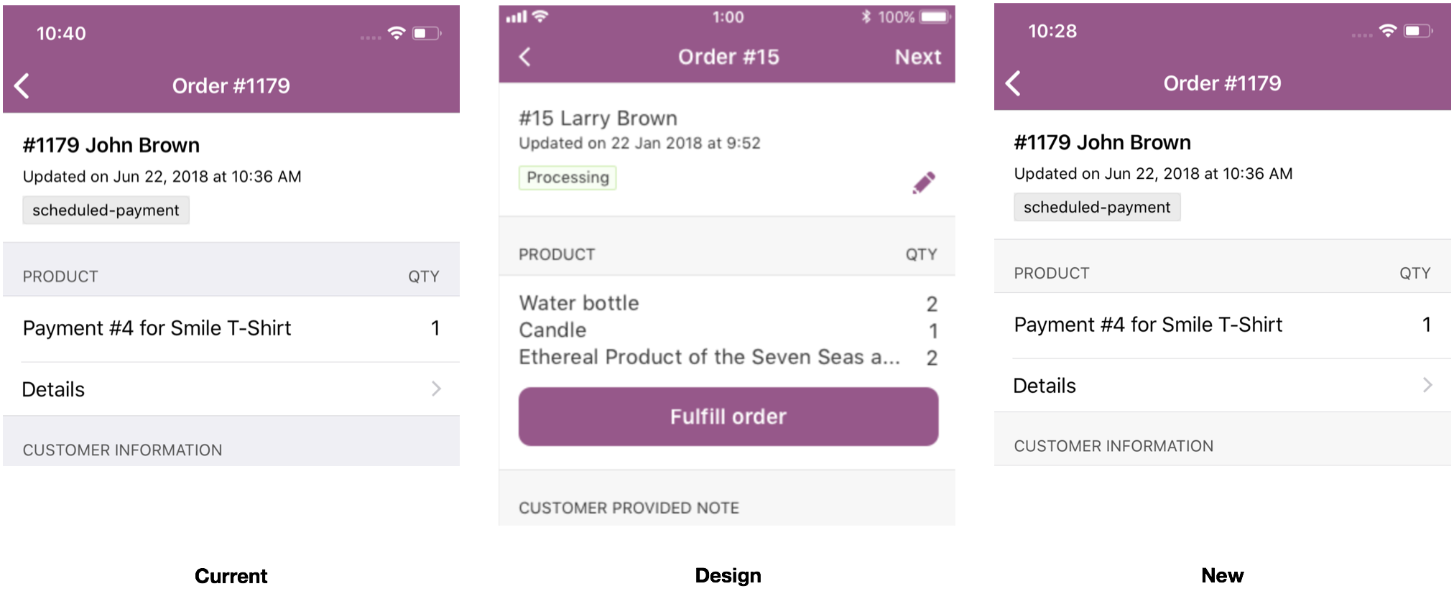Tap back arrow in New screen header
This screenshot has height=599, width=1454.
tap(1013, 83)
